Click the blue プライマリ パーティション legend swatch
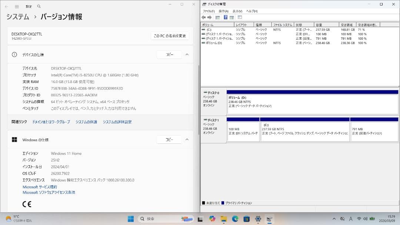The image size is (400, 225). coord(223,203)
